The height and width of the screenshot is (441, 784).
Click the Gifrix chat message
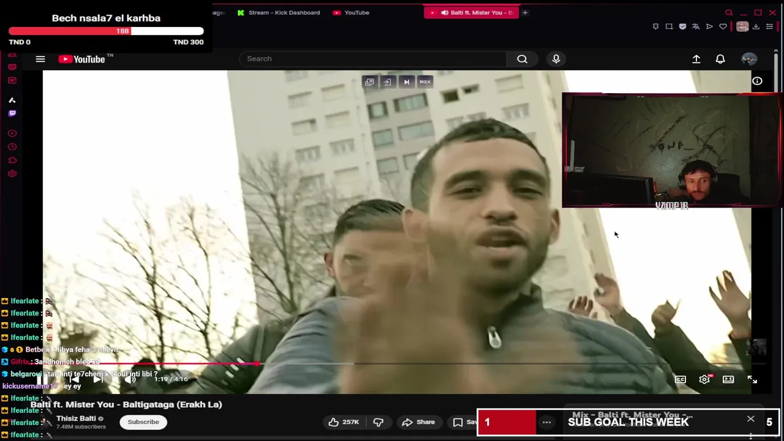[x=51, y=362]
